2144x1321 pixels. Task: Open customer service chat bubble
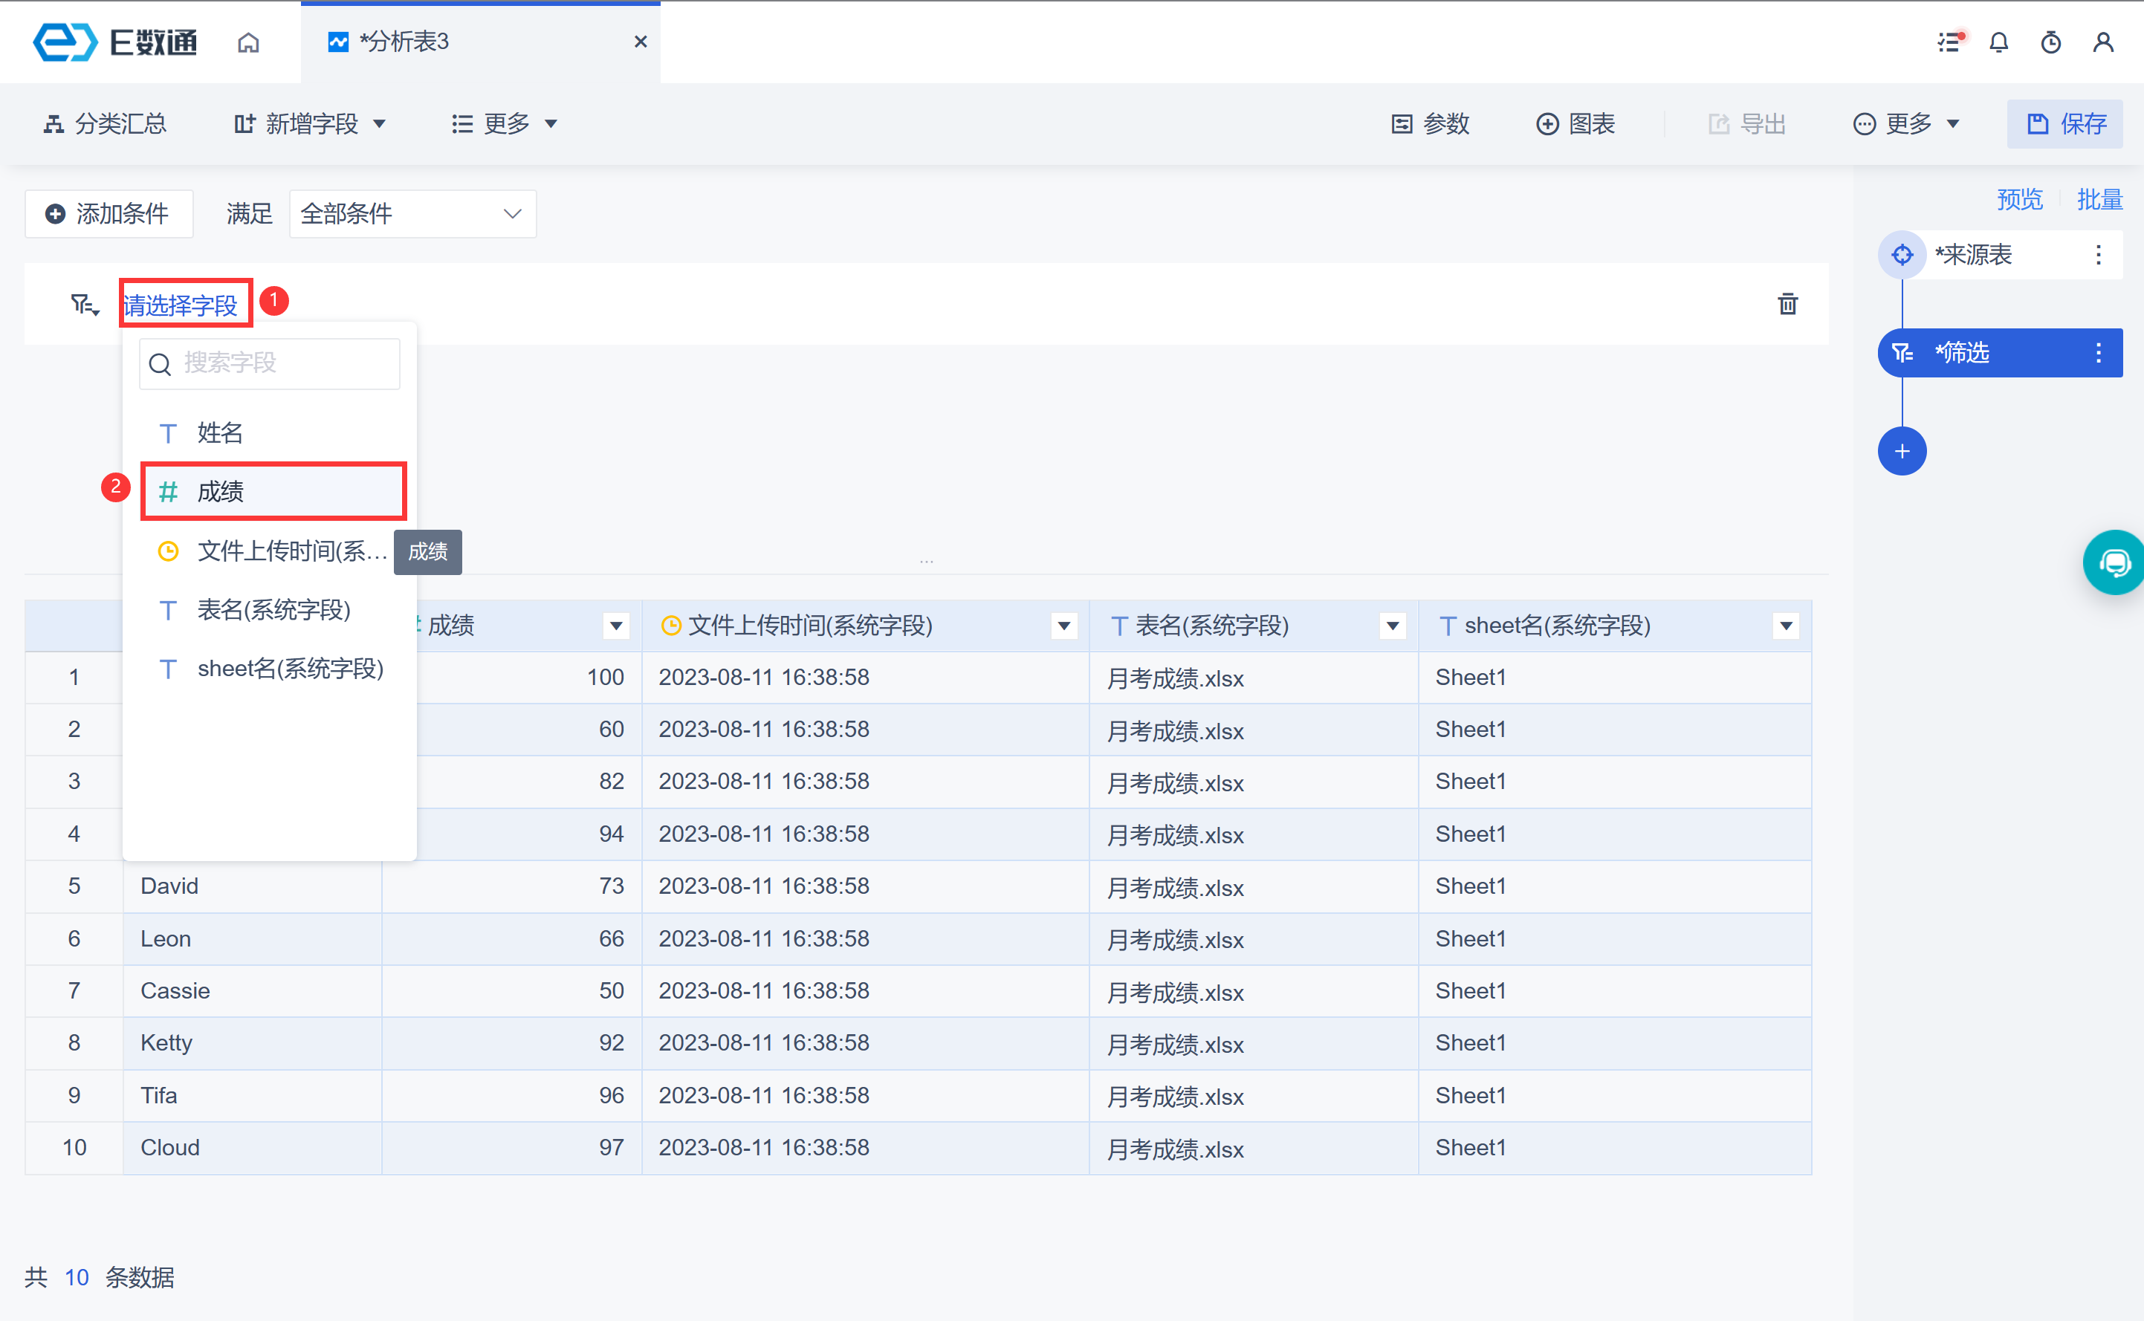2114,562
